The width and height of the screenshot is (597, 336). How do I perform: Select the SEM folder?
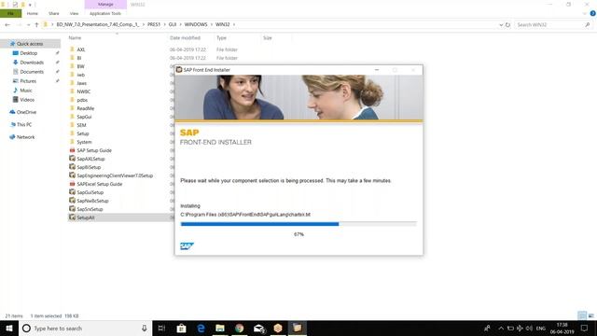coord(81,125)
